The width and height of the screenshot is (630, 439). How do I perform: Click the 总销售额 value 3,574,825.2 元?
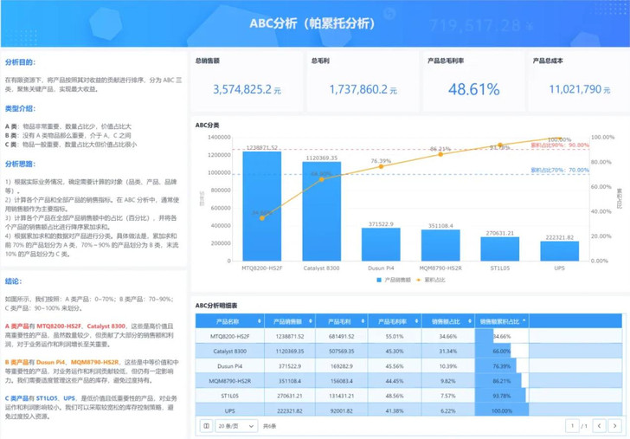point(247,89)
